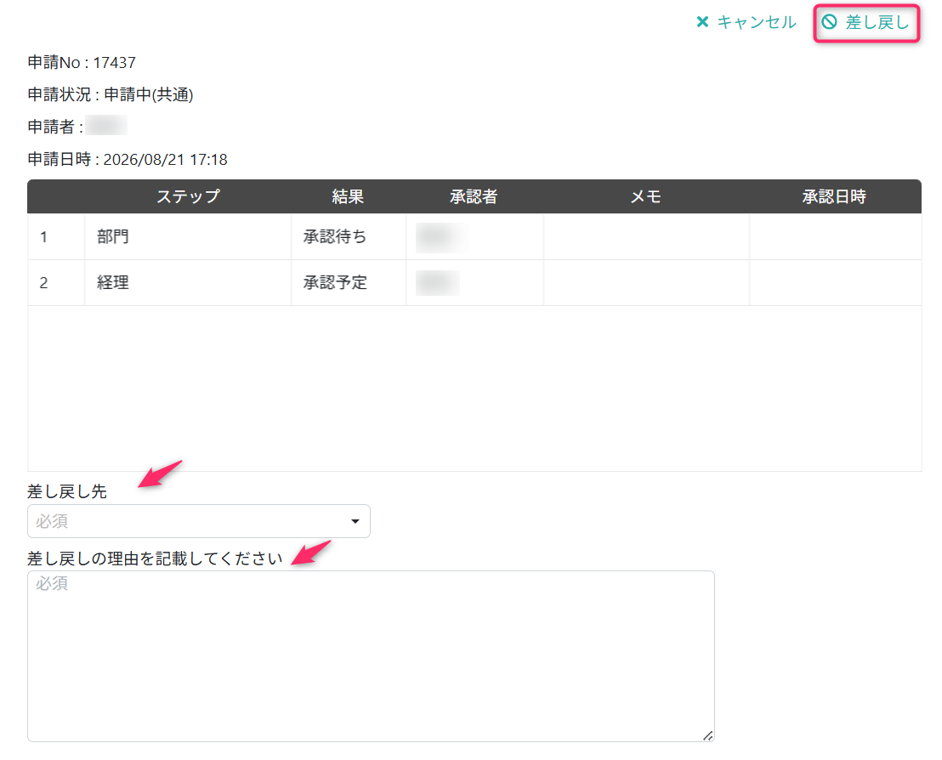Click the 差し戻し reason text area

[x=371, y=656]
